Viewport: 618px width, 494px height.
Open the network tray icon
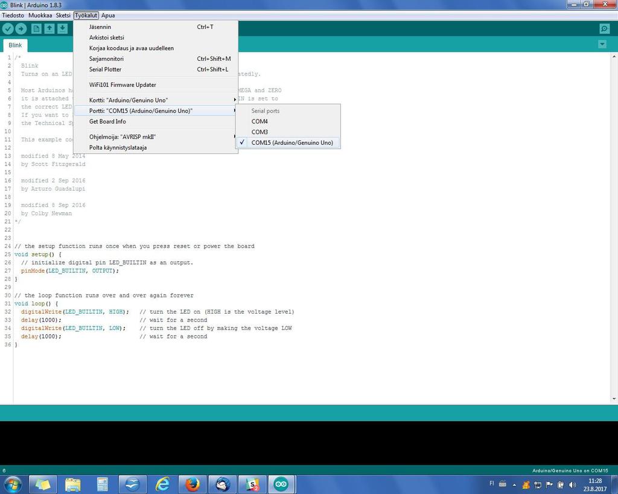pyautogui.click(x=538, y=485)
